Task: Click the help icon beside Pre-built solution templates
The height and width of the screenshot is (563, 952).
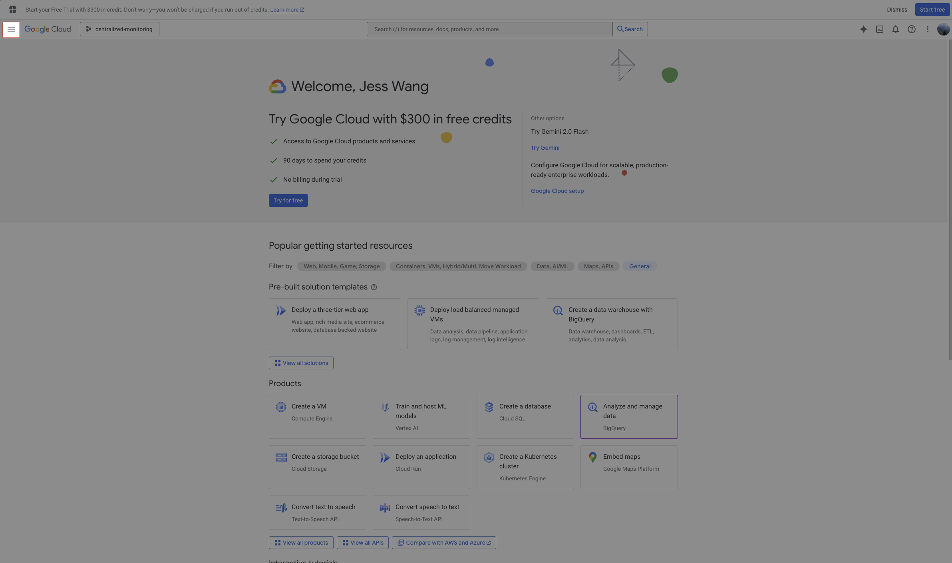Action: tap(374, 287)
